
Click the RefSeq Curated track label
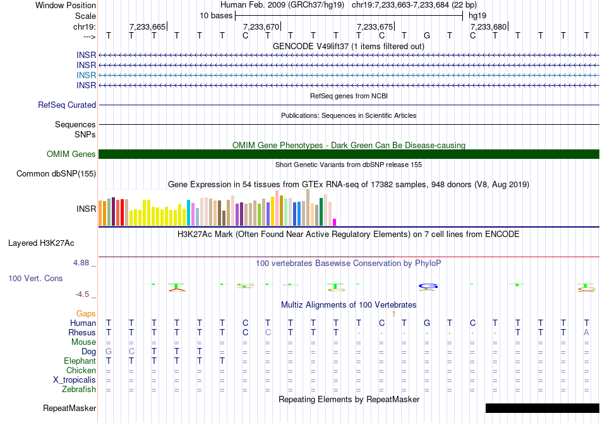(x=67, y=105)
